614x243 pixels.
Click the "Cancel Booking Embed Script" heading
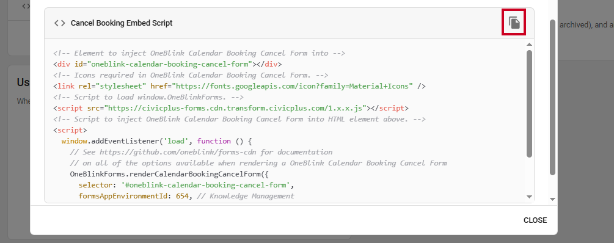coord(122,23)
